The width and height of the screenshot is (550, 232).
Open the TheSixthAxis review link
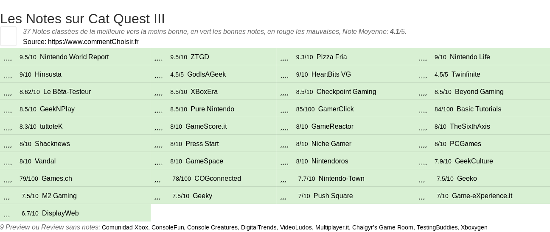point(469,127)
